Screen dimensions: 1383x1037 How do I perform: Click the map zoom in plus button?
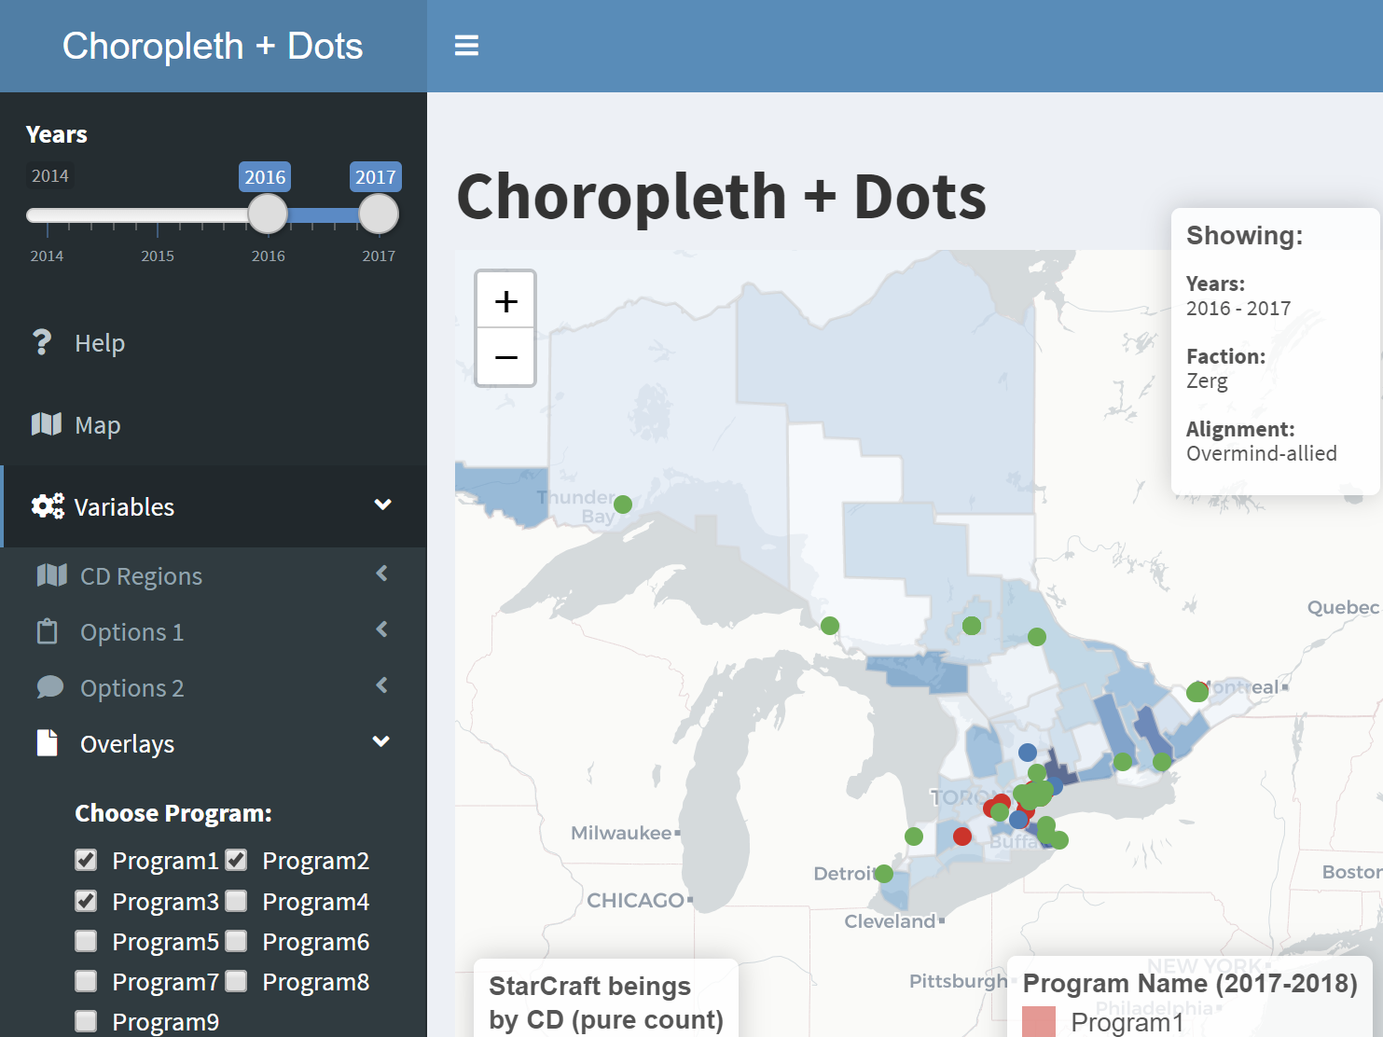[x=505, y=301]
